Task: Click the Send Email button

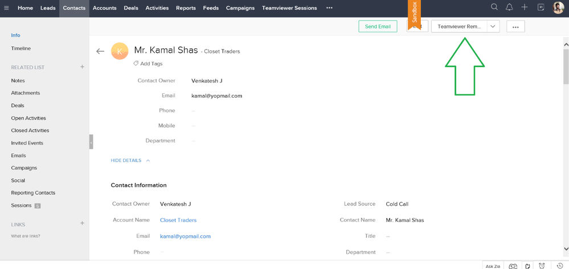Action: pos(378,27)
